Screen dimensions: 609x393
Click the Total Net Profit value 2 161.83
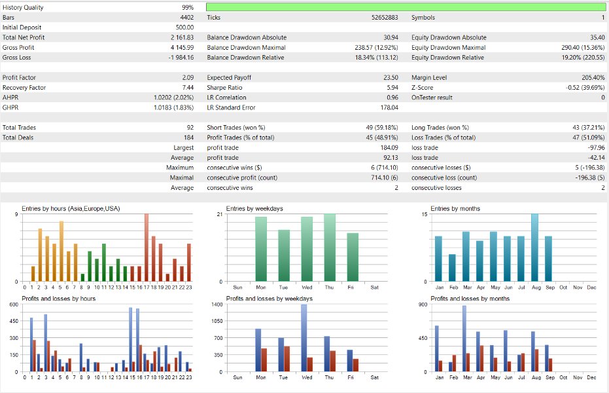click(x=182, y=37)
